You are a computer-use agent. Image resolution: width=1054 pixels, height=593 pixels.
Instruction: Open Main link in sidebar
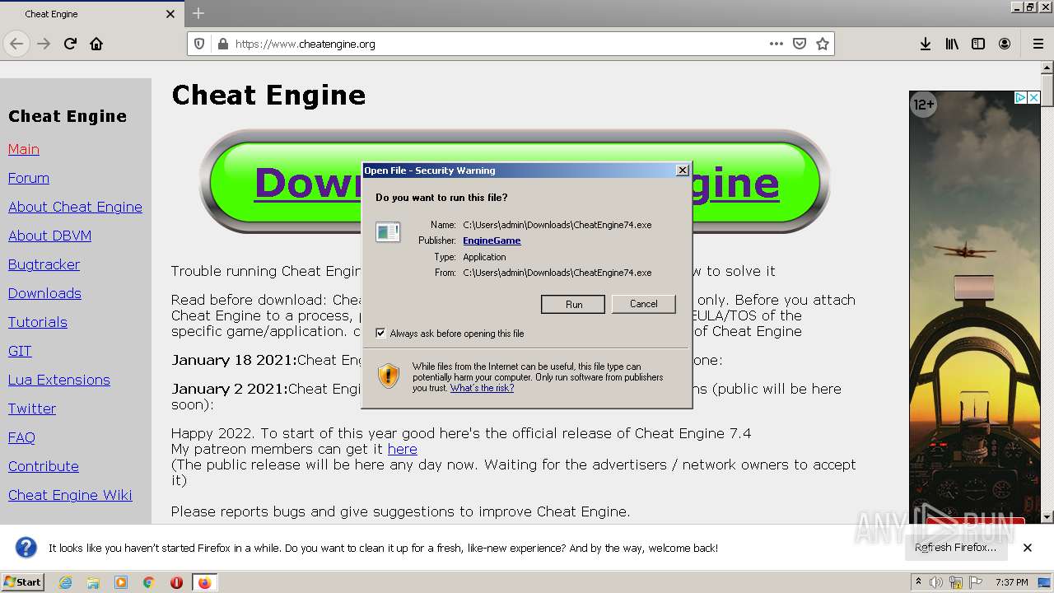(24, 149)
